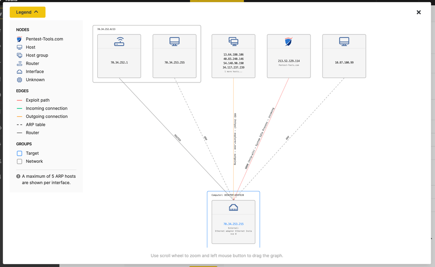Click the Pentest-Tools.com shield icon in legend

click(x=19, y=39)
